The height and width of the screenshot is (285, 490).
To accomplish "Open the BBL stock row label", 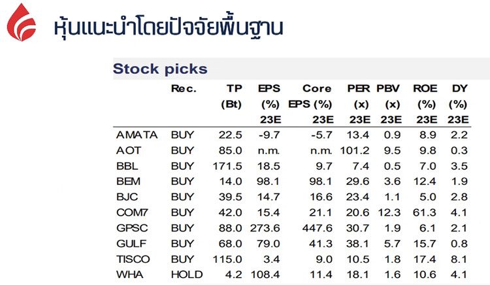I will [127, 166].
